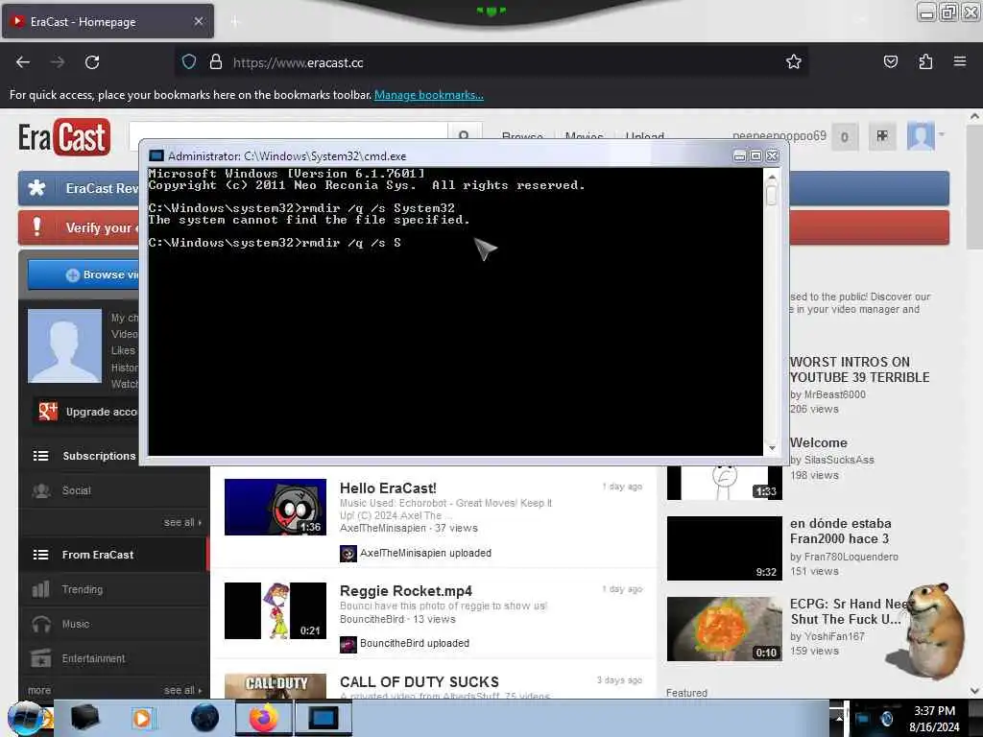
Task: Open the Windows Start orb
Action: (x=27, y=718)
